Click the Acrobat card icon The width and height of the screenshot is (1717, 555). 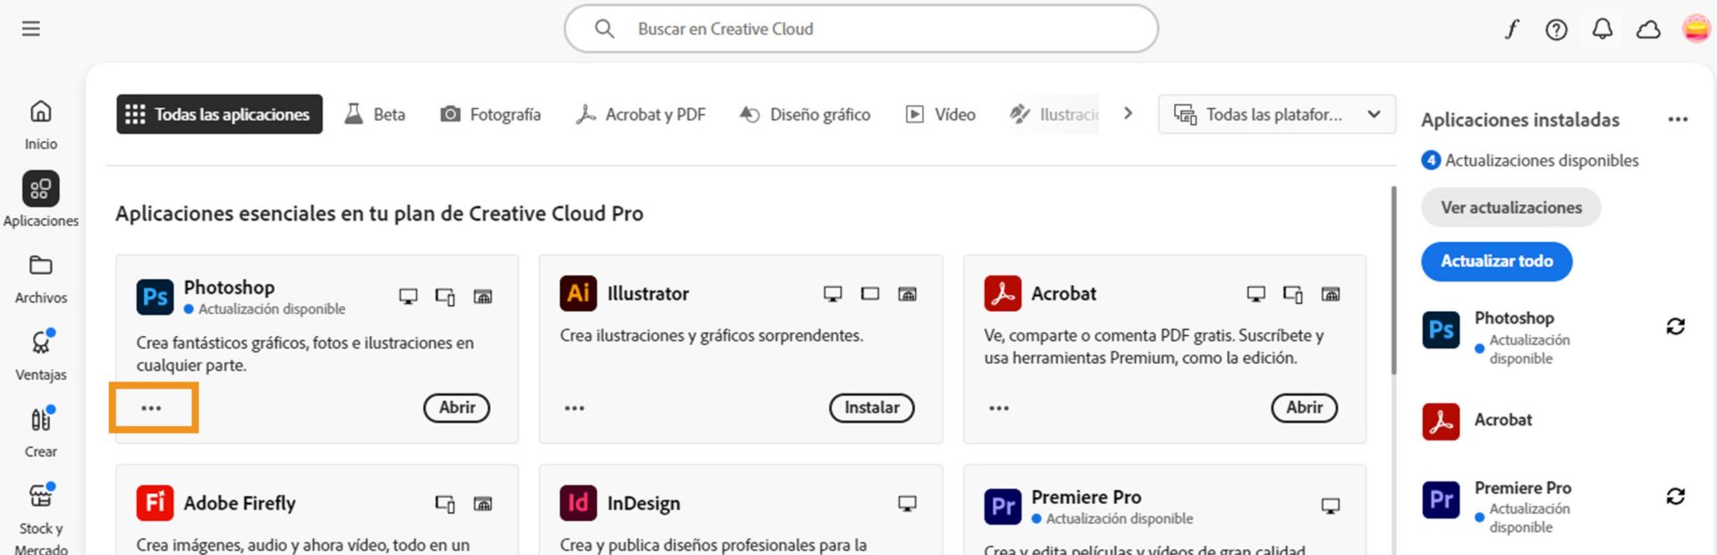(1002, 293)
